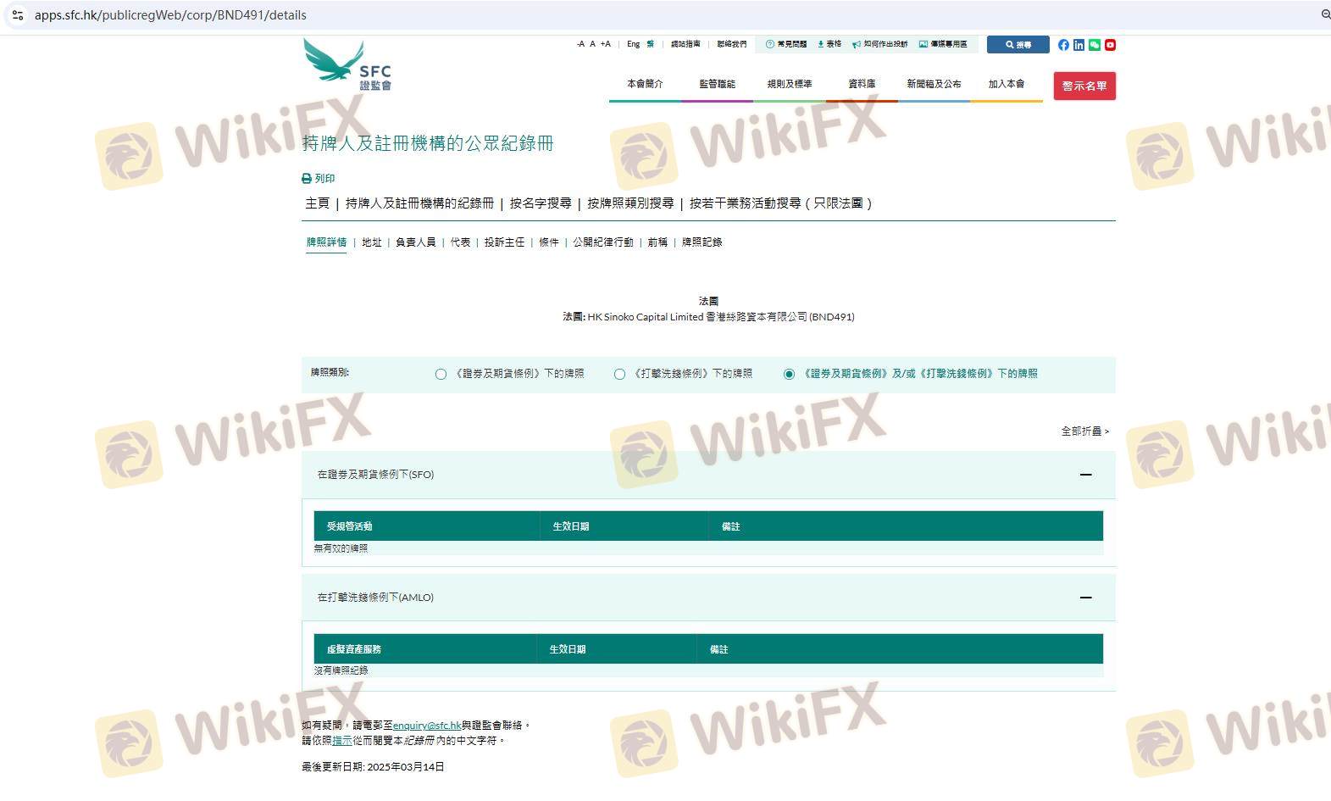
Task: Open the 資料庫 menu
Action: click(x=862, y=84)
